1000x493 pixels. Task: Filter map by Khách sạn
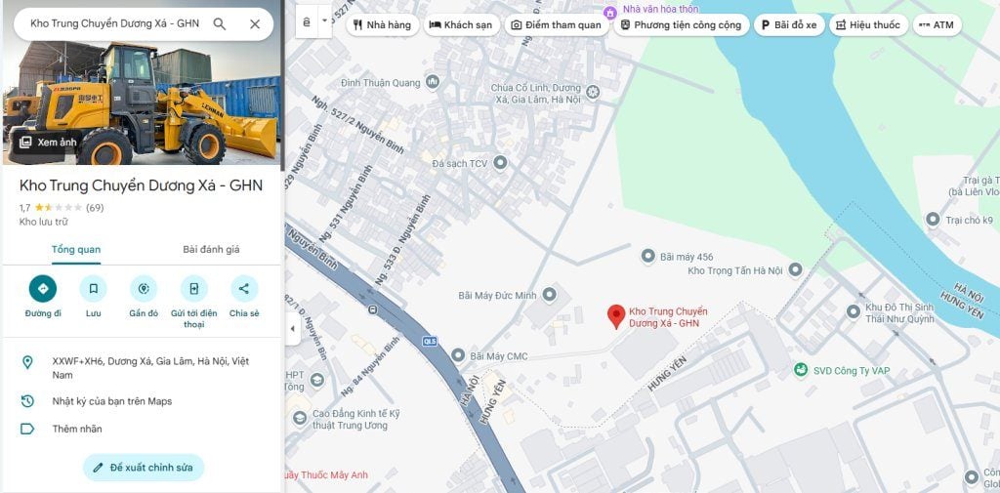pyautogui.click(x=461, y=25)
